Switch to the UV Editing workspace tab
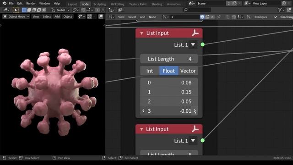 [x=117, y=4]
